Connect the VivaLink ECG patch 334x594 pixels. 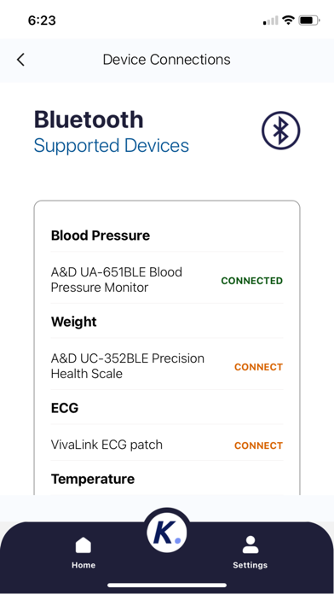258,445
